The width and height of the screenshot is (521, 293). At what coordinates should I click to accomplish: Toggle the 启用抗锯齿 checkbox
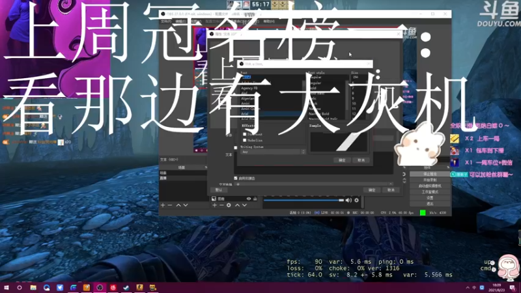coord(236,178)
